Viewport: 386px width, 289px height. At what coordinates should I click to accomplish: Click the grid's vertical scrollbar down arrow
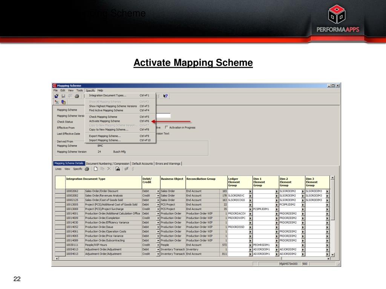pyautogui.click(x=332, y=255)
